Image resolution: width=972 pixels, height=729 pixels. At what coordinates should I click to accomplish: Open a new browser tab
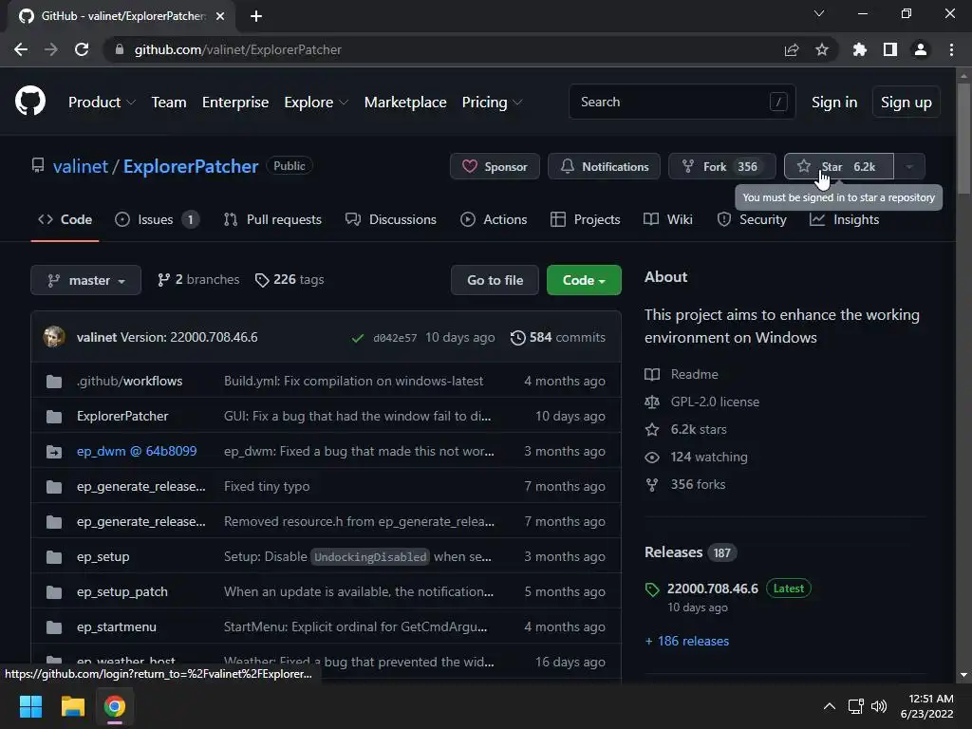pyautogui.click(x=256, y=16)
